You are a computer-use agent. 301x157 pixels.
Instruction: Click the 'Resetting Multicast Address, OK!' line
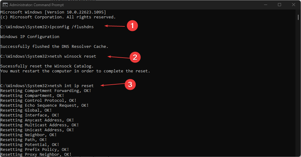39,125
